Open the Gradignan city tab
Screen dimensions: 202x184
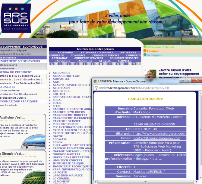155,55
